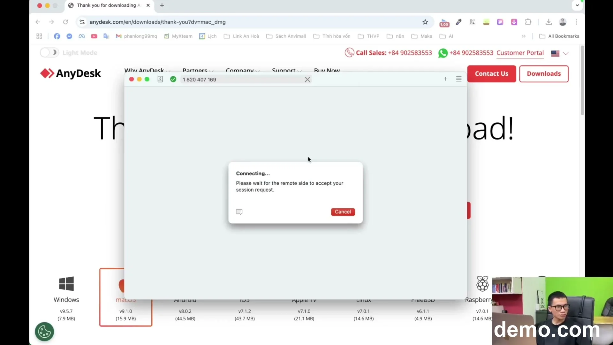
Task: Expand the AI bookmark folder
Action: tap(446, 36)
